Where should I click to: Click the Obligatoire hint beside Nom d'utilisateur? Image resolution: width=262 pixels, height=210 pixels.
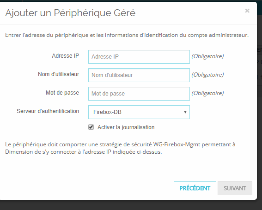pos(207,75)
